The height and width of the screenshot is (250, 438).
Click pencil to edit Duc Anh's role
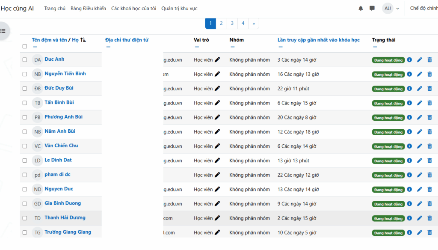(x=217, y=60)
